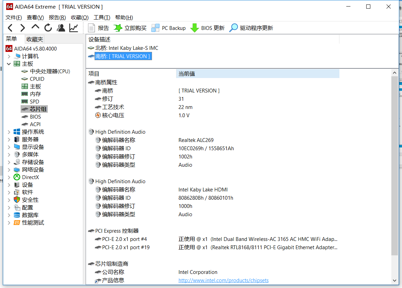Go back with the left arrow toolbar icon
The width and height of the screenshot is (402, 288).
(x=10, y=28)
